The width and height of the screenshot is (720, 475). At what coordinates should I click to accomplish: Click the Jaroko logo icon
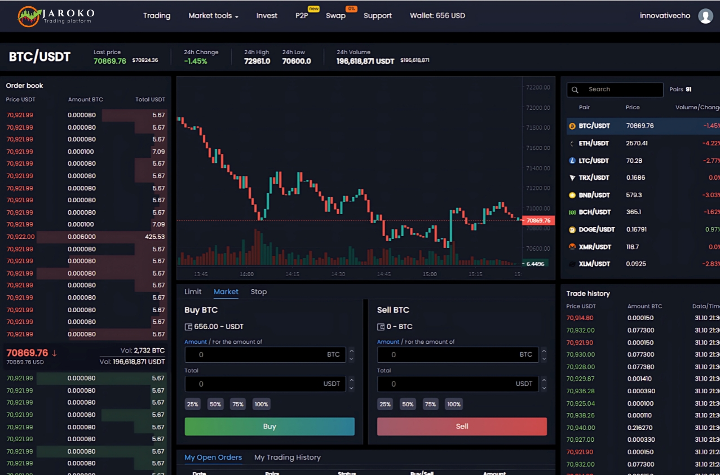(x=28, y=16)
